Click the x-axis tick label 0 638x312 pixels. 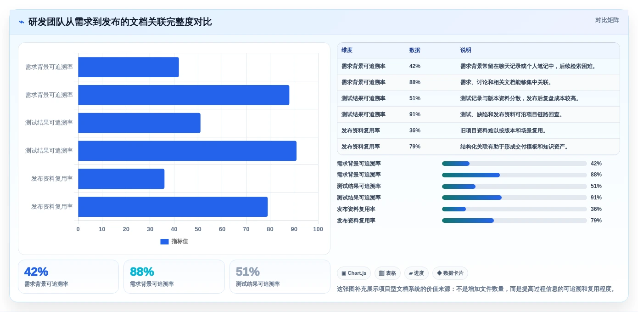pyautogui.click(x=78, y=229)
